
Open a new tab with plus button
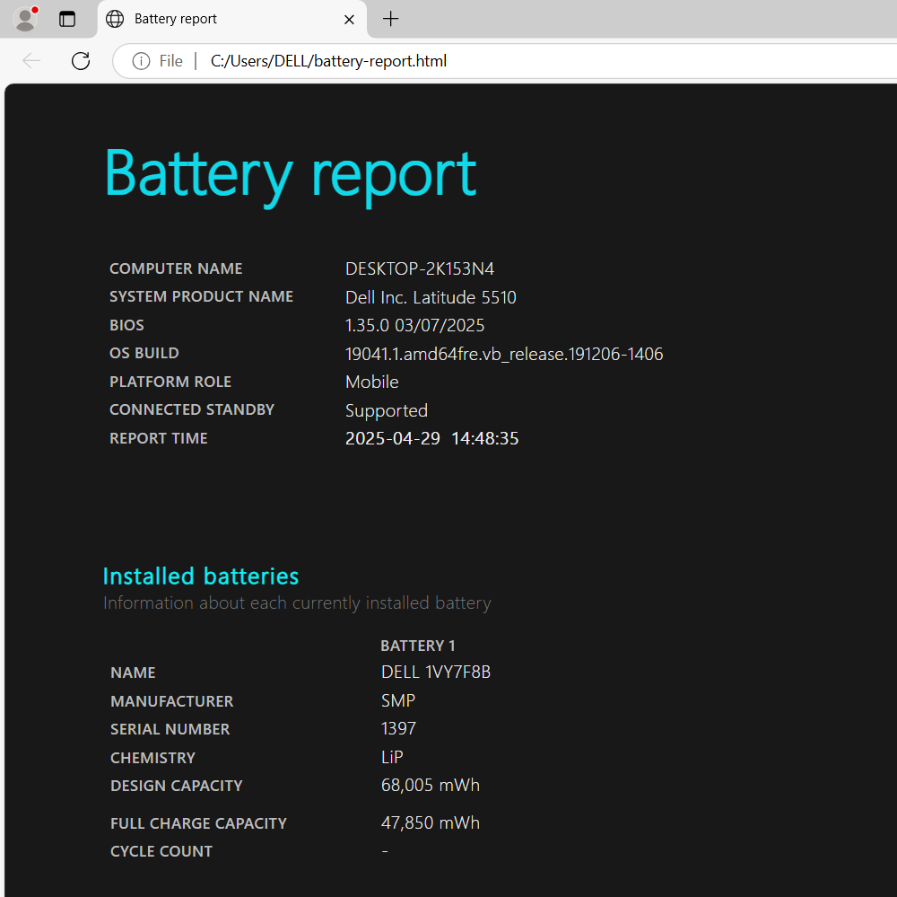click(390, 19)
